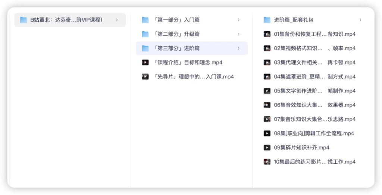Expand chevron of B站董北 folder
The height and width of the screenshot is (195, 382).
tap(117, 20)
